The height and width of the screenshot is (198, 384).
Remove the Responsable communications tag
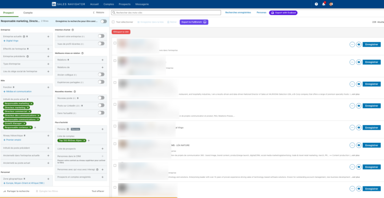pyautogui.click(x=38, y=120)
